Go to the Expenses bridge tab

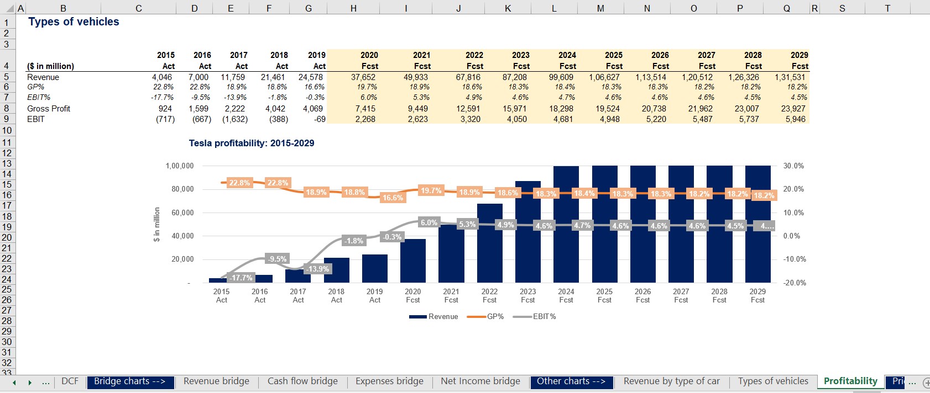pos(389,381)
